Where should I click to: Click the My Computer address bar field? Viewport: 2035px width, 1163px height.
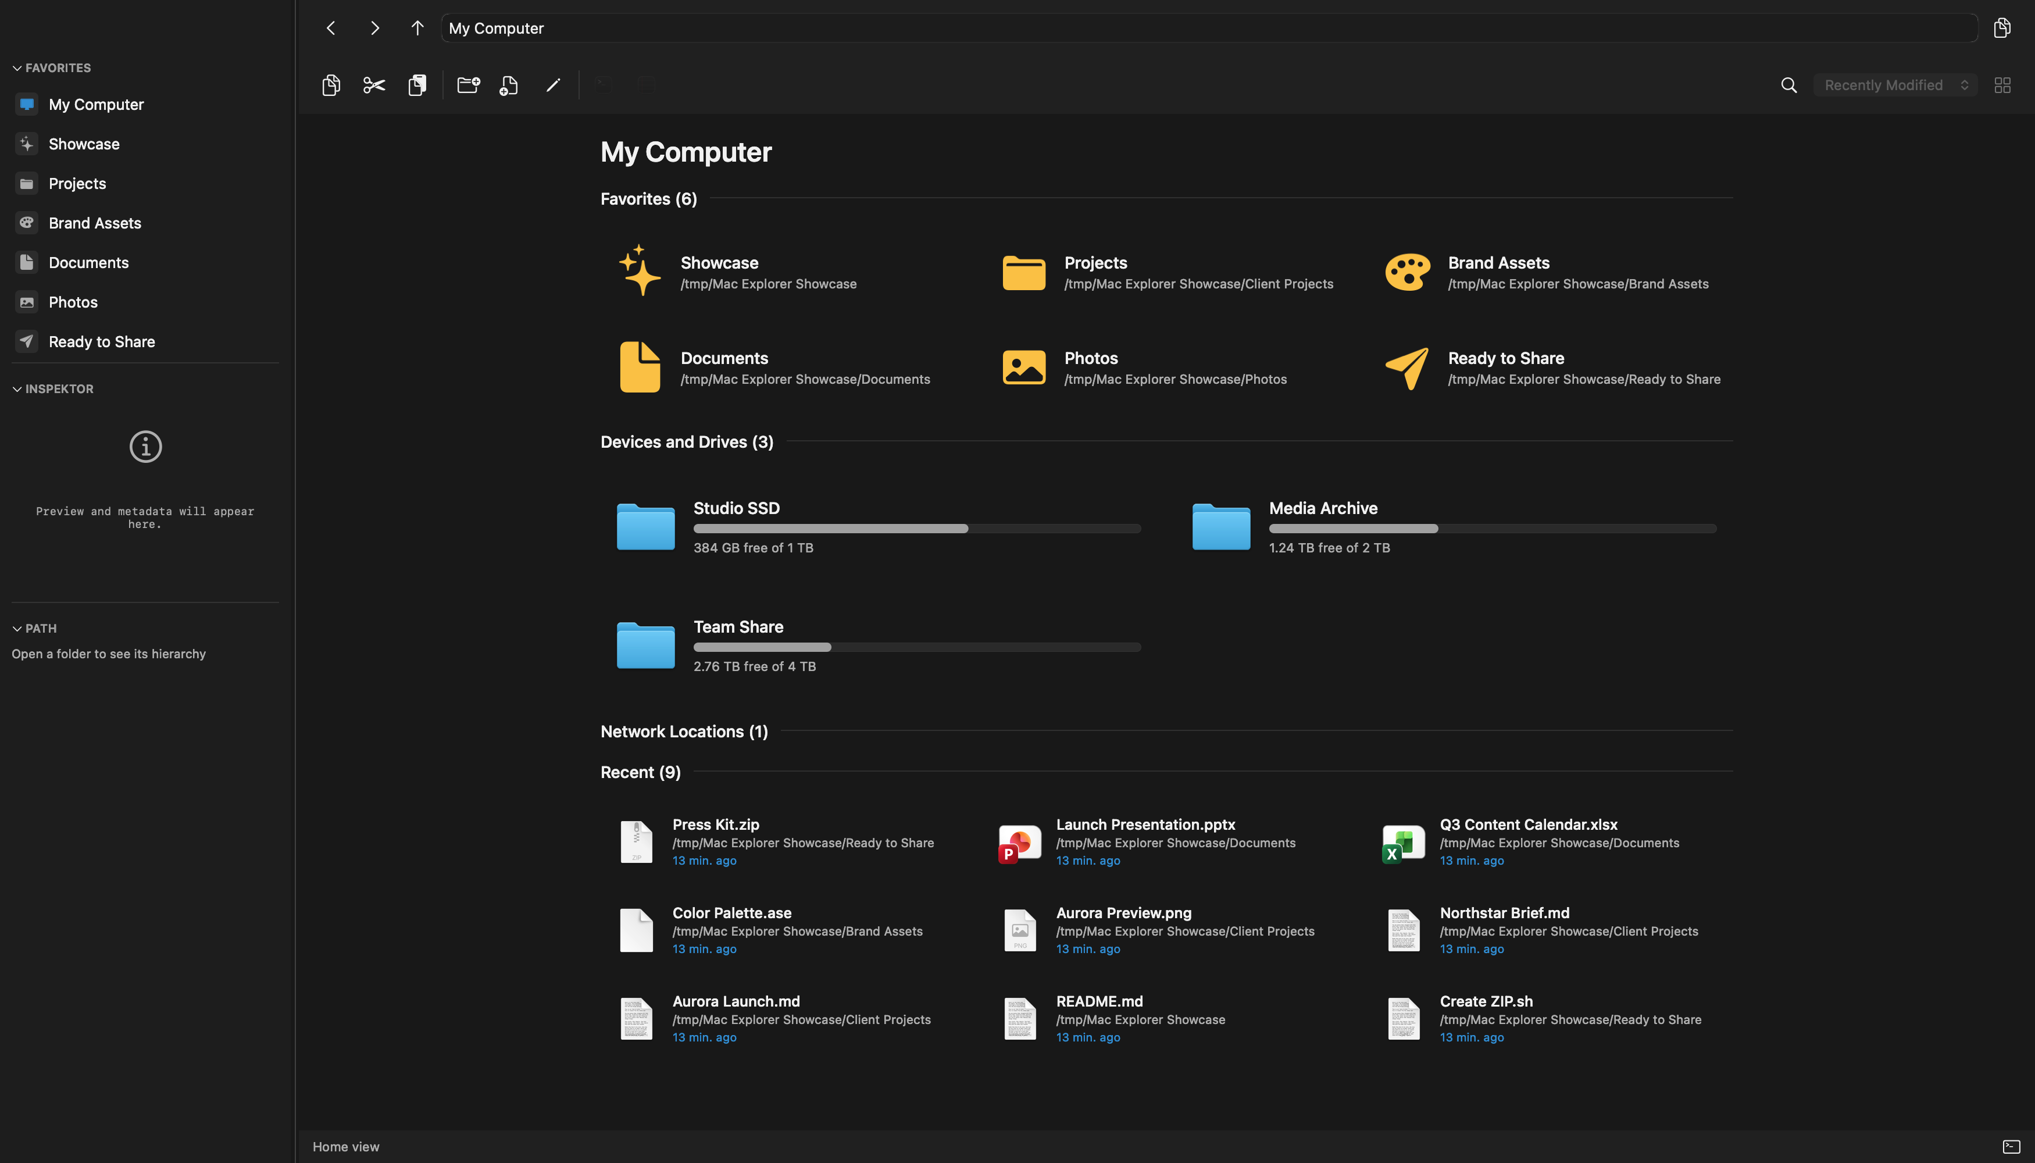[x=1209, y=28]
